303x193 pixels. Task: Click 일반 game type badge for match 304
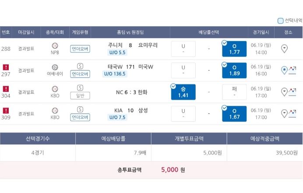coord(80,96)
